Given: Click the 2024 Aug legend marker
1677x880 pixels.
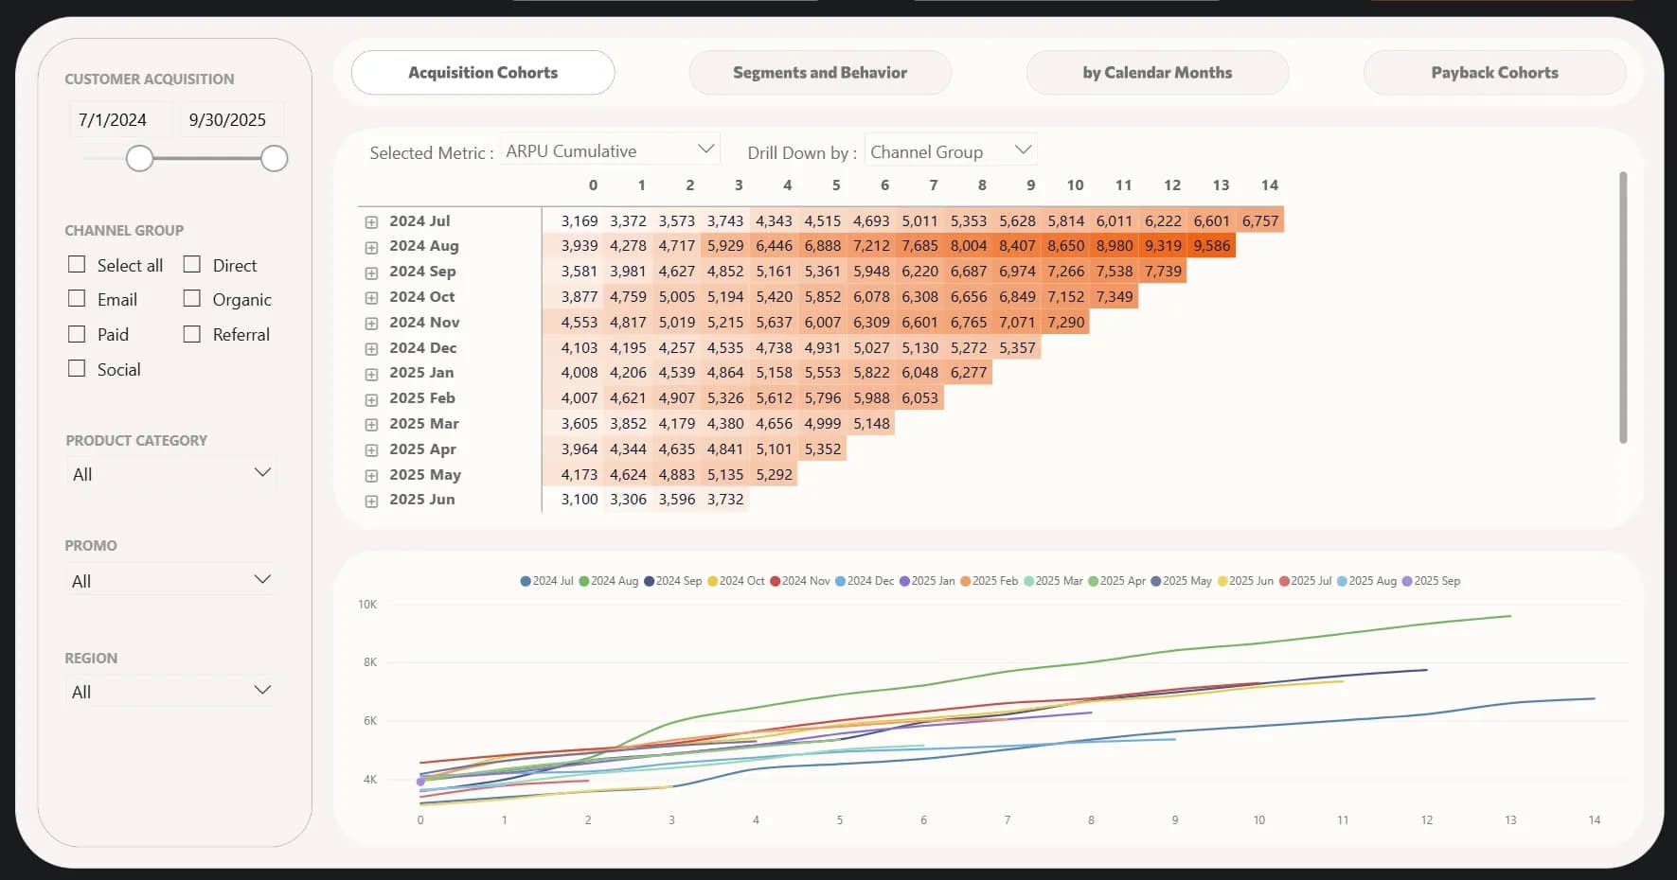Looking at the screenshot, I should 584,581.
